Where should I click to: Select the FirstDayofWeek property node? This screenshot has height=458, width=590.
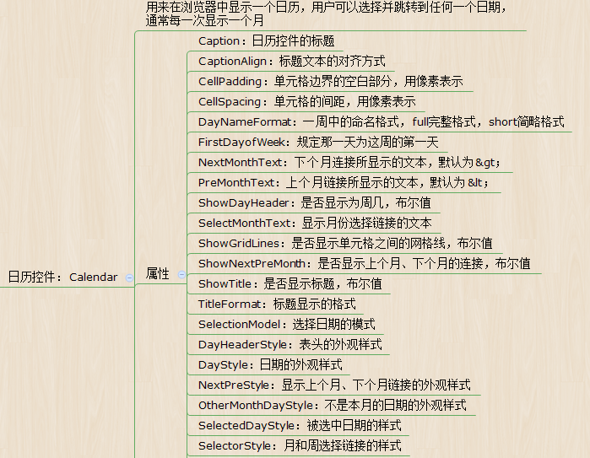318,143
